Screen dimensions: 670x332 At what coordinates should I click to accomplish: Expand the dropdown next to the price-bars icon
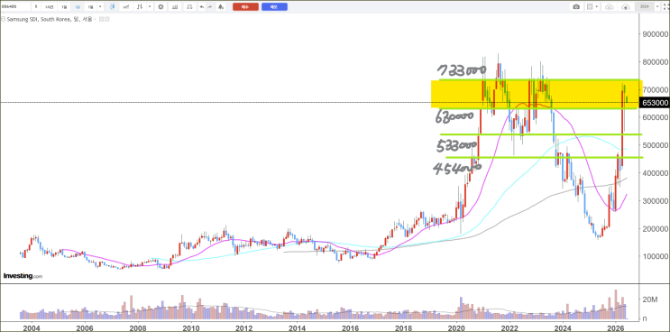pyautogui.click(x=150, y=7)
